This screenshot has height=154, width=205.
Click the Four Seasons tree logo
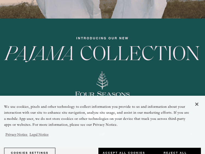click(102, 80)
